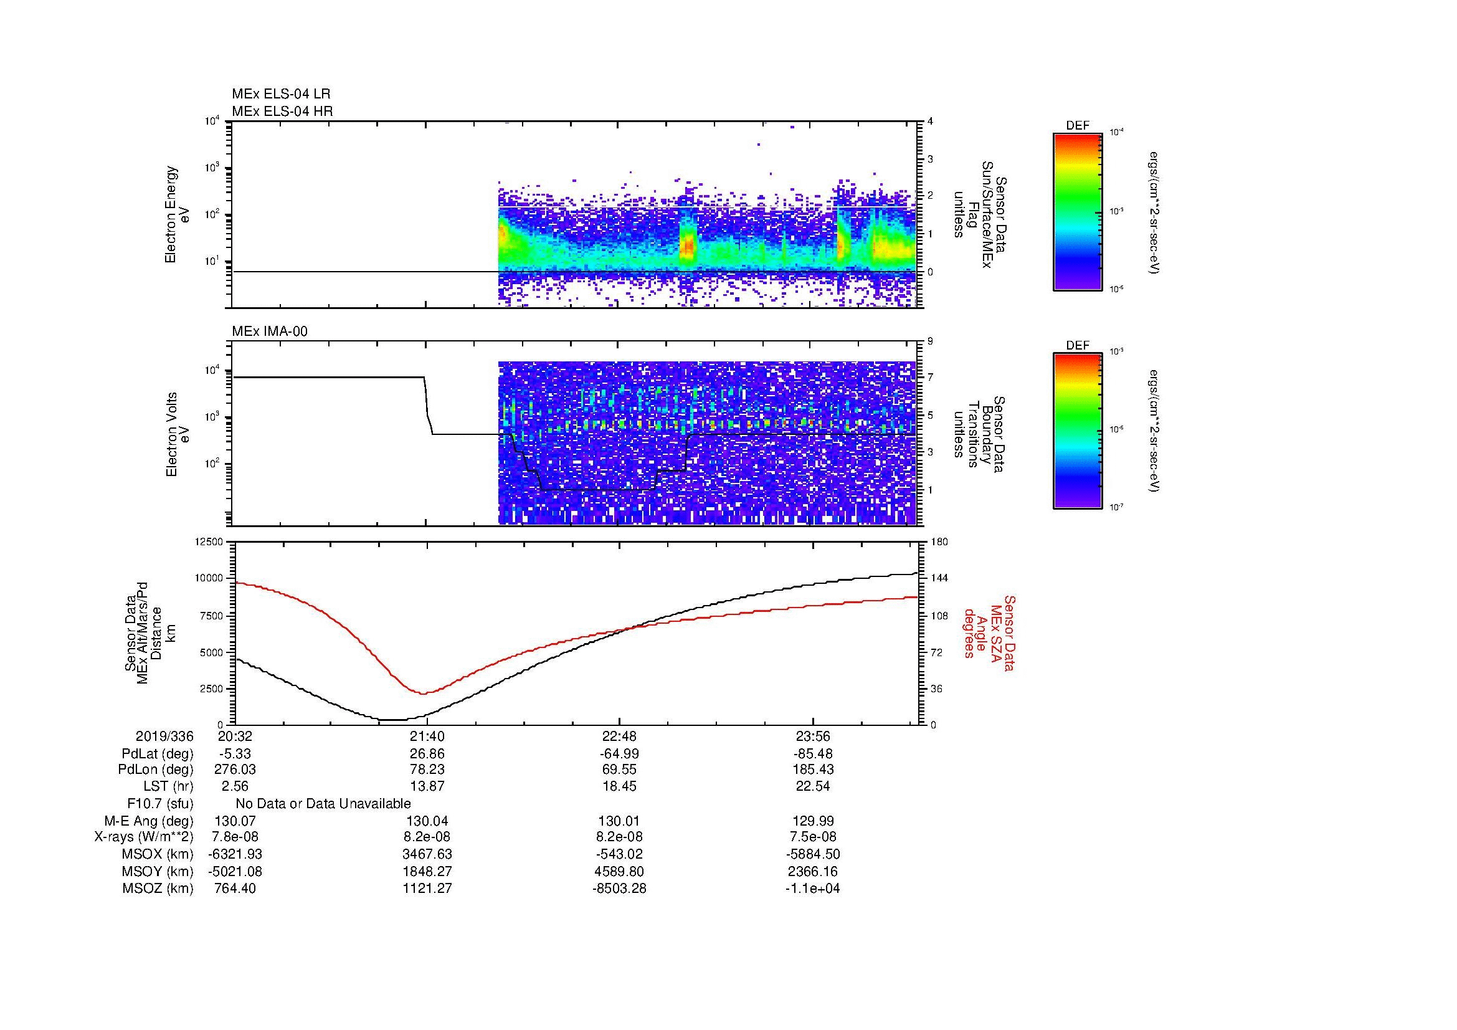Click the date label '2019/336'
Screen dimensions: 1457x1030
164,737
